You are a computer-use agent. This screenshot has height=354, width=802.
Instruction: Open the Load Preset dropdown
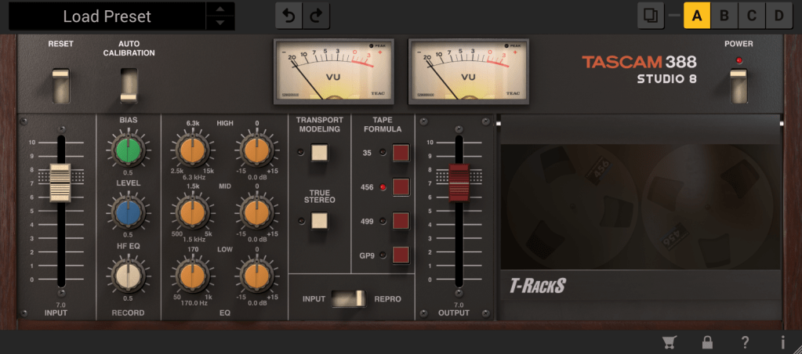click(107, 16)
